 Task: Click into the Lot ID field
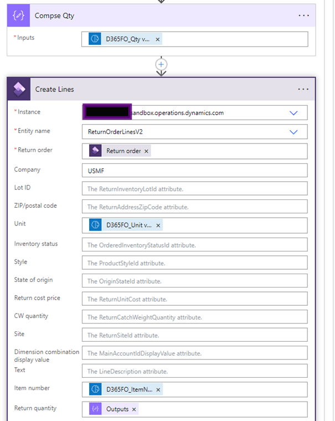[x=194, y=189]
